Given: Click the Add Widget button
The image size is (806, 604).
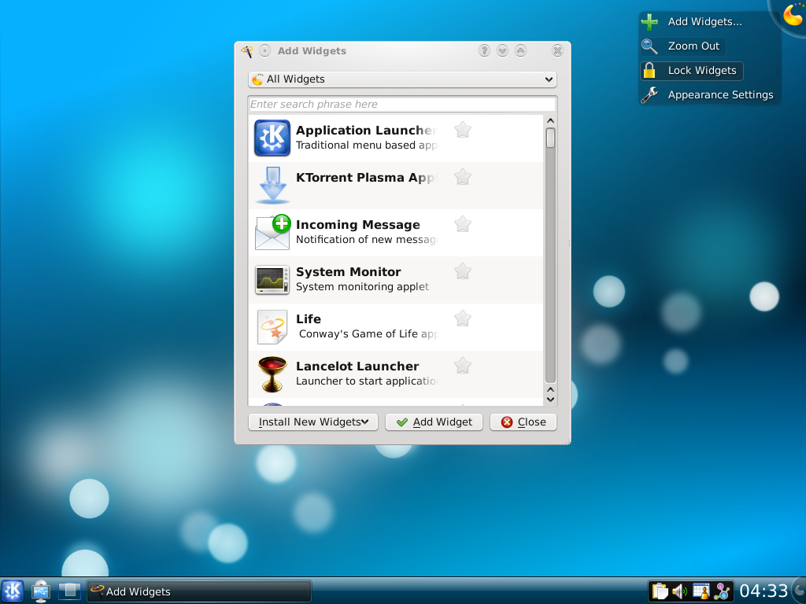Looking at the screenshot, I should pyautogui.click(x=434, y=422).
